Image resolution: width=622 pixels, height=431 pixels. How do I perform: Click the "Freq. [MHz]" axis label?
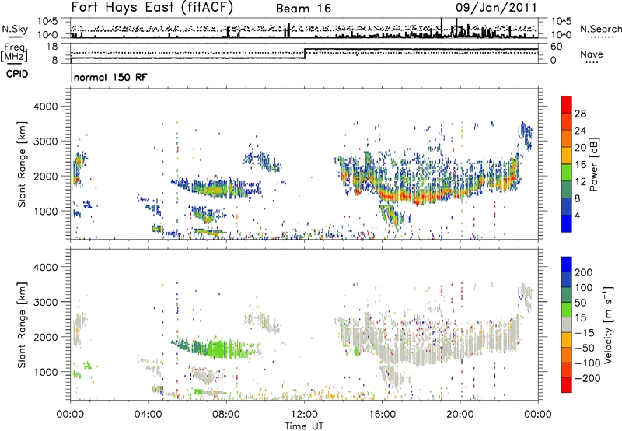click(14, 53)
